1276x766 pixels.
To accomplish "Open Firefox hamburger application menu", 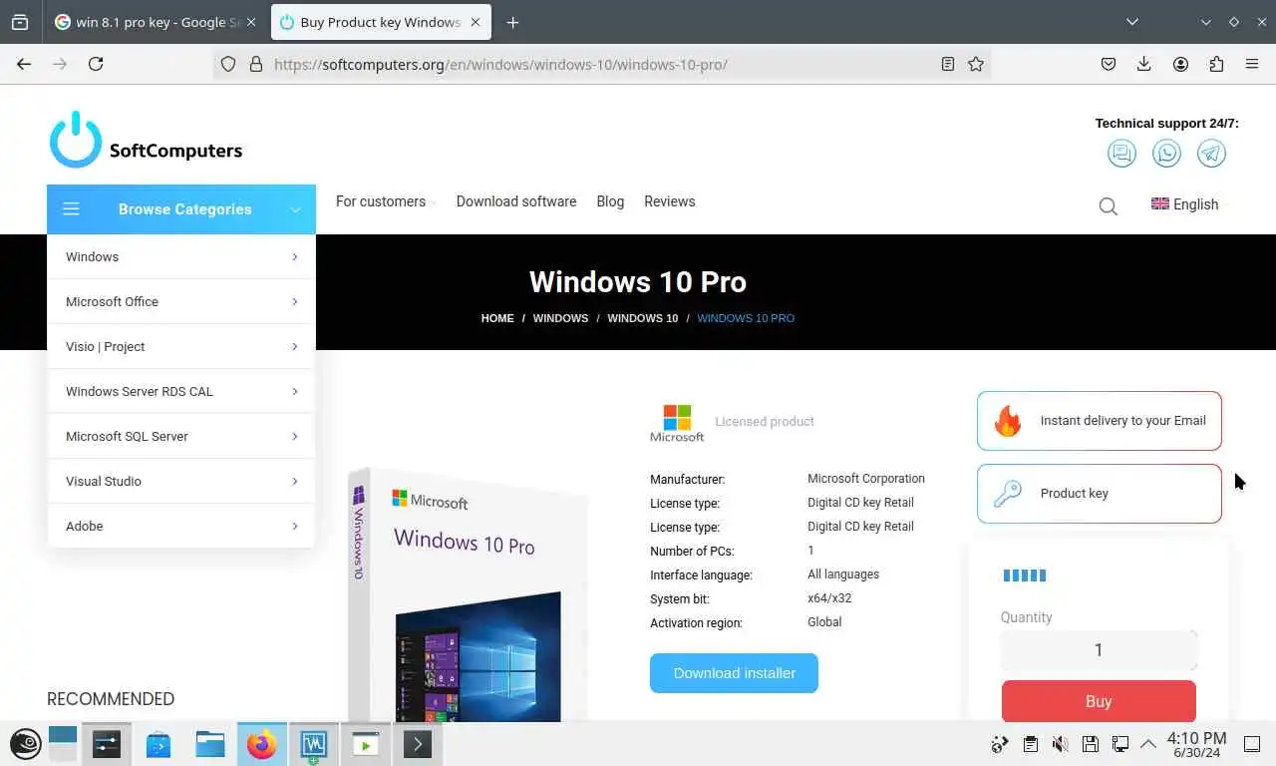I will click(x=1252, y=64).
